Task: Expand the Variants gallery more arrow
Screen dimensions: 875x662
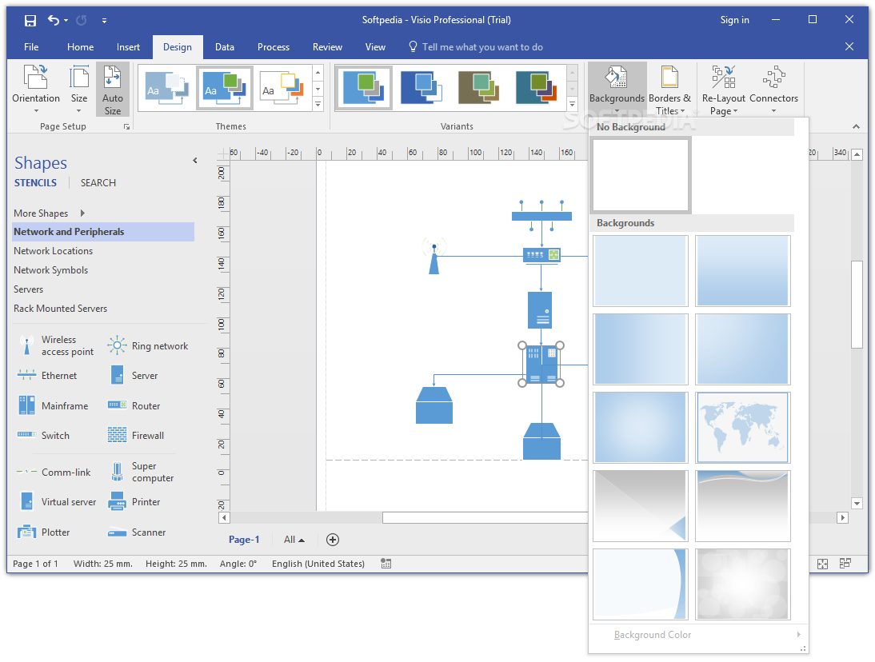Action: pyautogui.click(x=573, y=104)
